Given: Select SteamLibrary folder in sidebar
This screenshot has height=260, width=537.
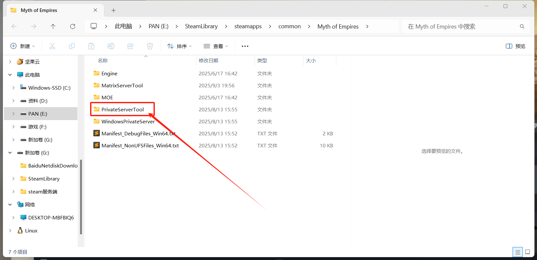Looking at the screenshot, I should click(40, 179).
